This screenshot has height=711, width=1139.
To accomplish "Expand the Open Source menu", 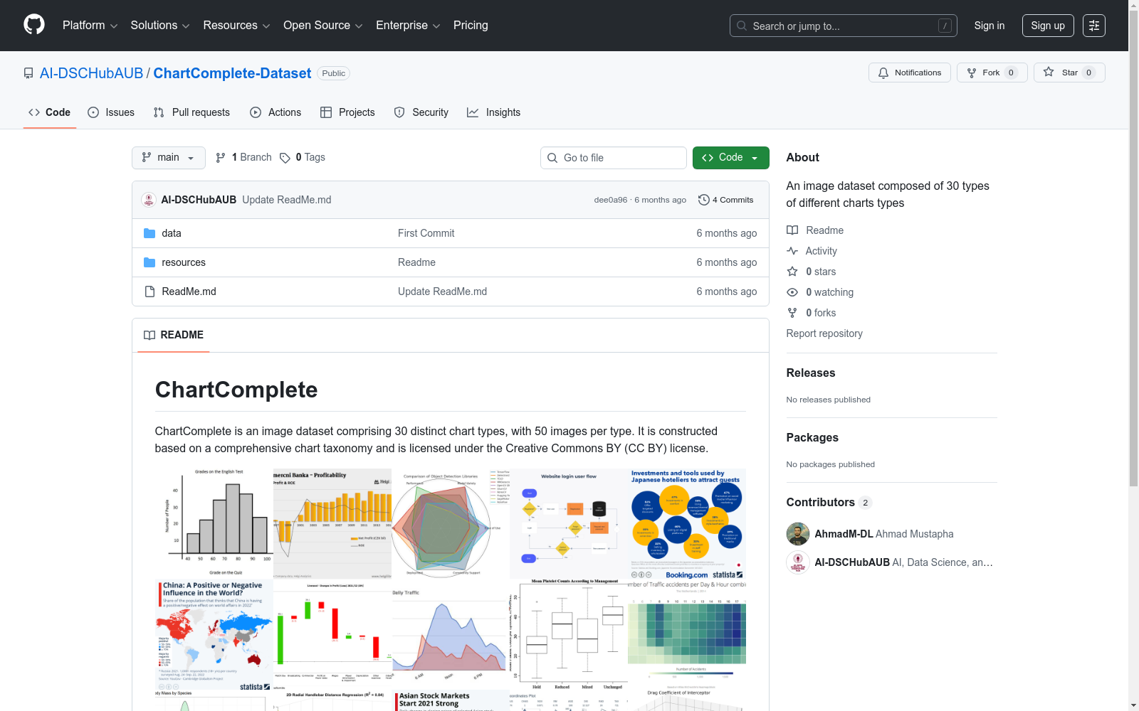I will pyautogui.click(x=323, y=26).
